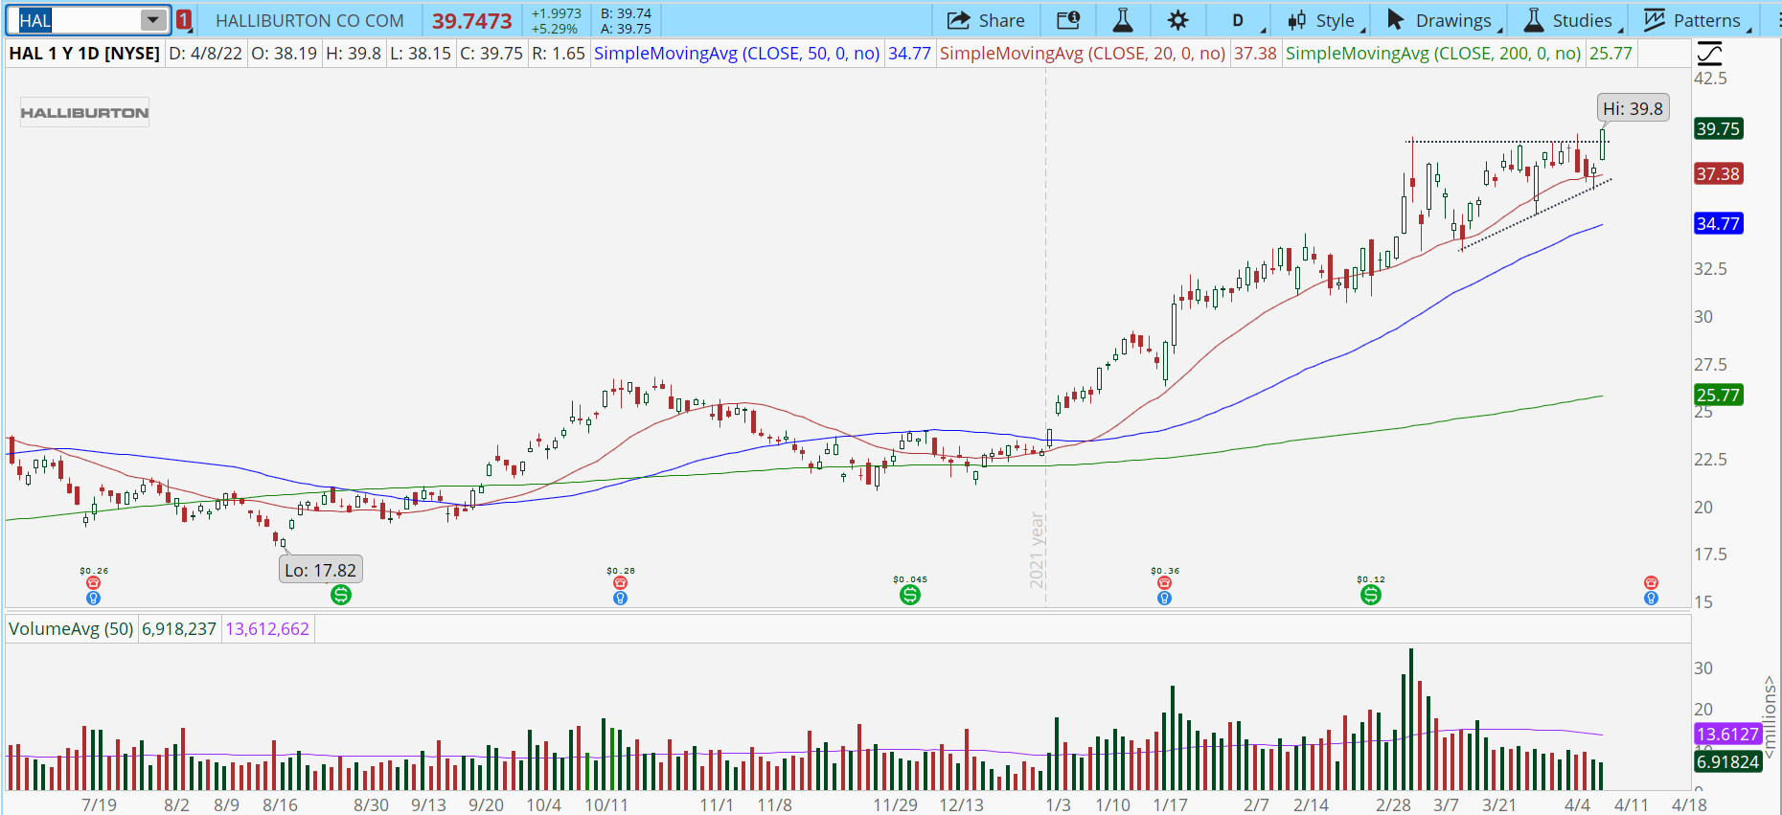Click the Halliburton logo on the chart
The image size is (1782, 815).
pos(84,112)
